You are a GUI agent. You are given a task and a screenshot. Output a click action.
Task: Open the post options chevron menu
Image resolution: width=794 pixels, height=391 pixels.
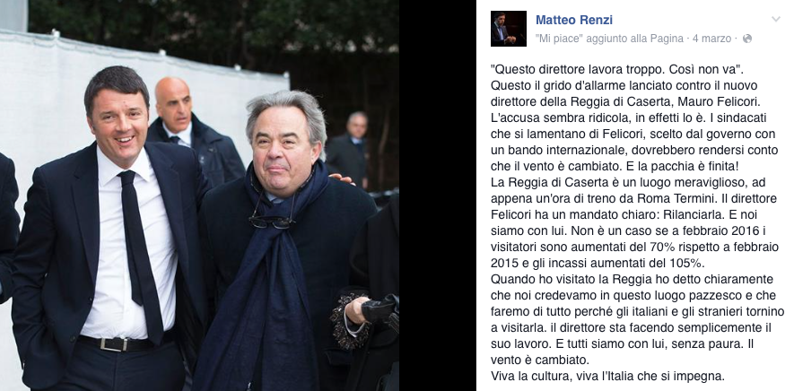(x=775, y=20)
